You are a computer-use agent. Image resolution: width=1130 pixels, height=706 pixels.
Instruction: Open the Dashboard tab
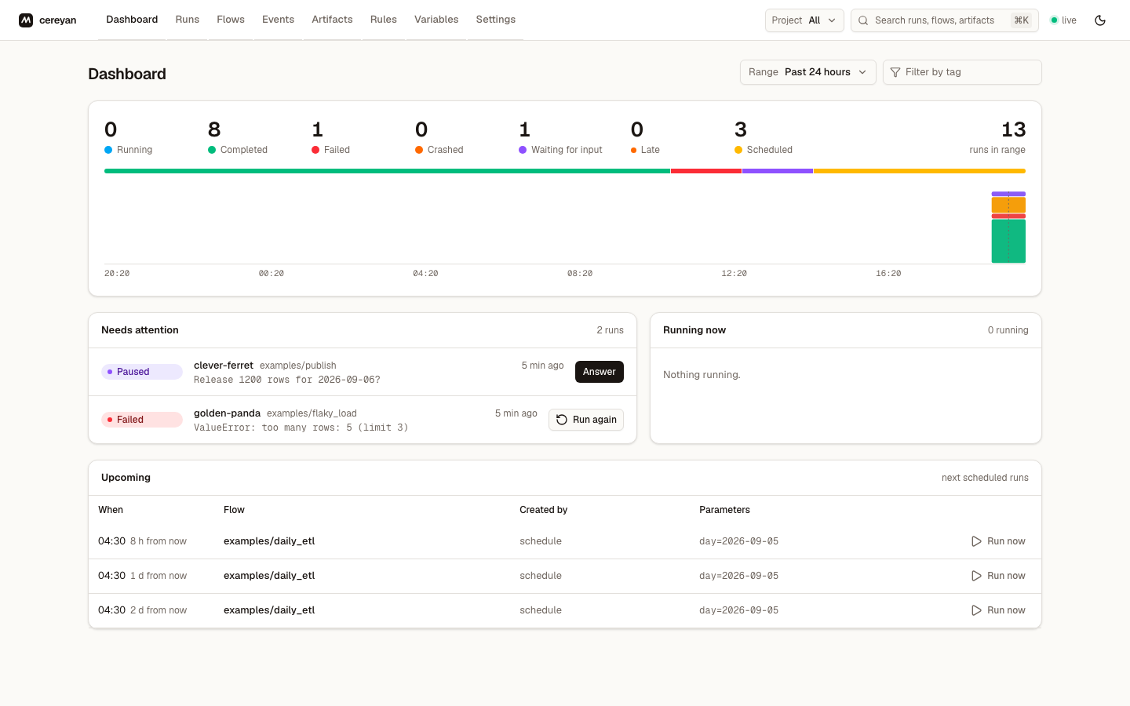(132, 20)
